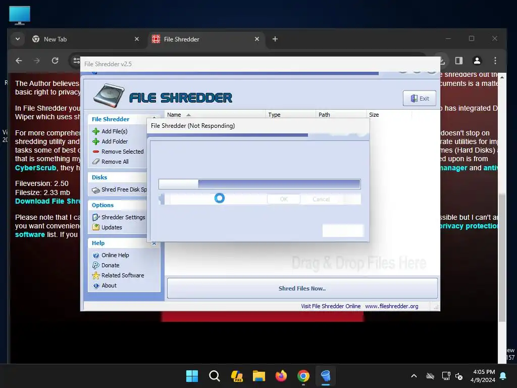Screen dimensions: 517x388
Task: Click the File Shredder taskbar icon
Action: (326, 376)
